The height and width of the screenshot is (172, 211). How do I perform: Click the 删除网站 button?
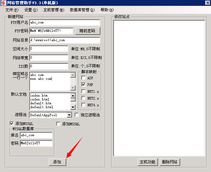click(170, 162)
